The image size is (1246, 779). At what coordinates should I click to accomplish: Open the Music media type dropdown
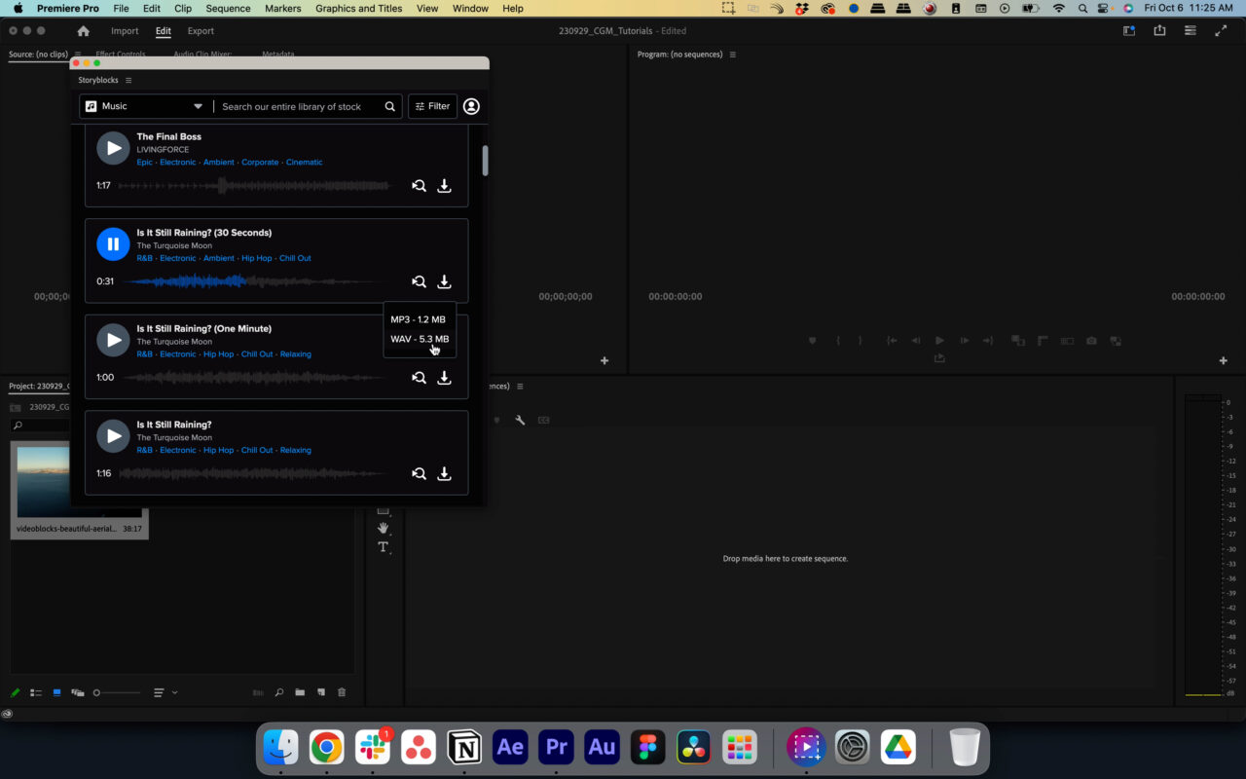143,106
